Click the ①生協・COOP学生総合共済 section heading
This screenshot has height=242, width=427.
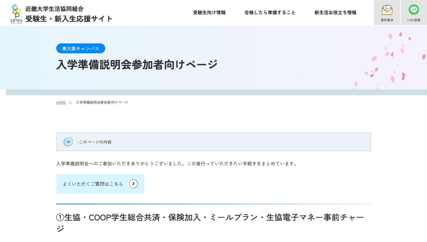click(210, 217)
